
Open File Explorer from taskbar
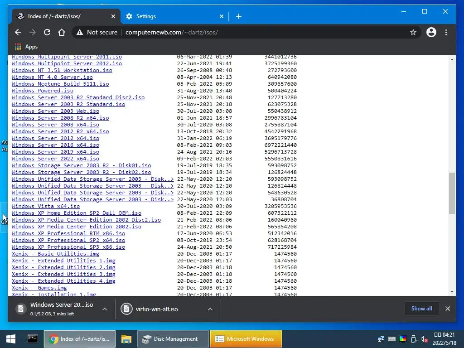126,339
